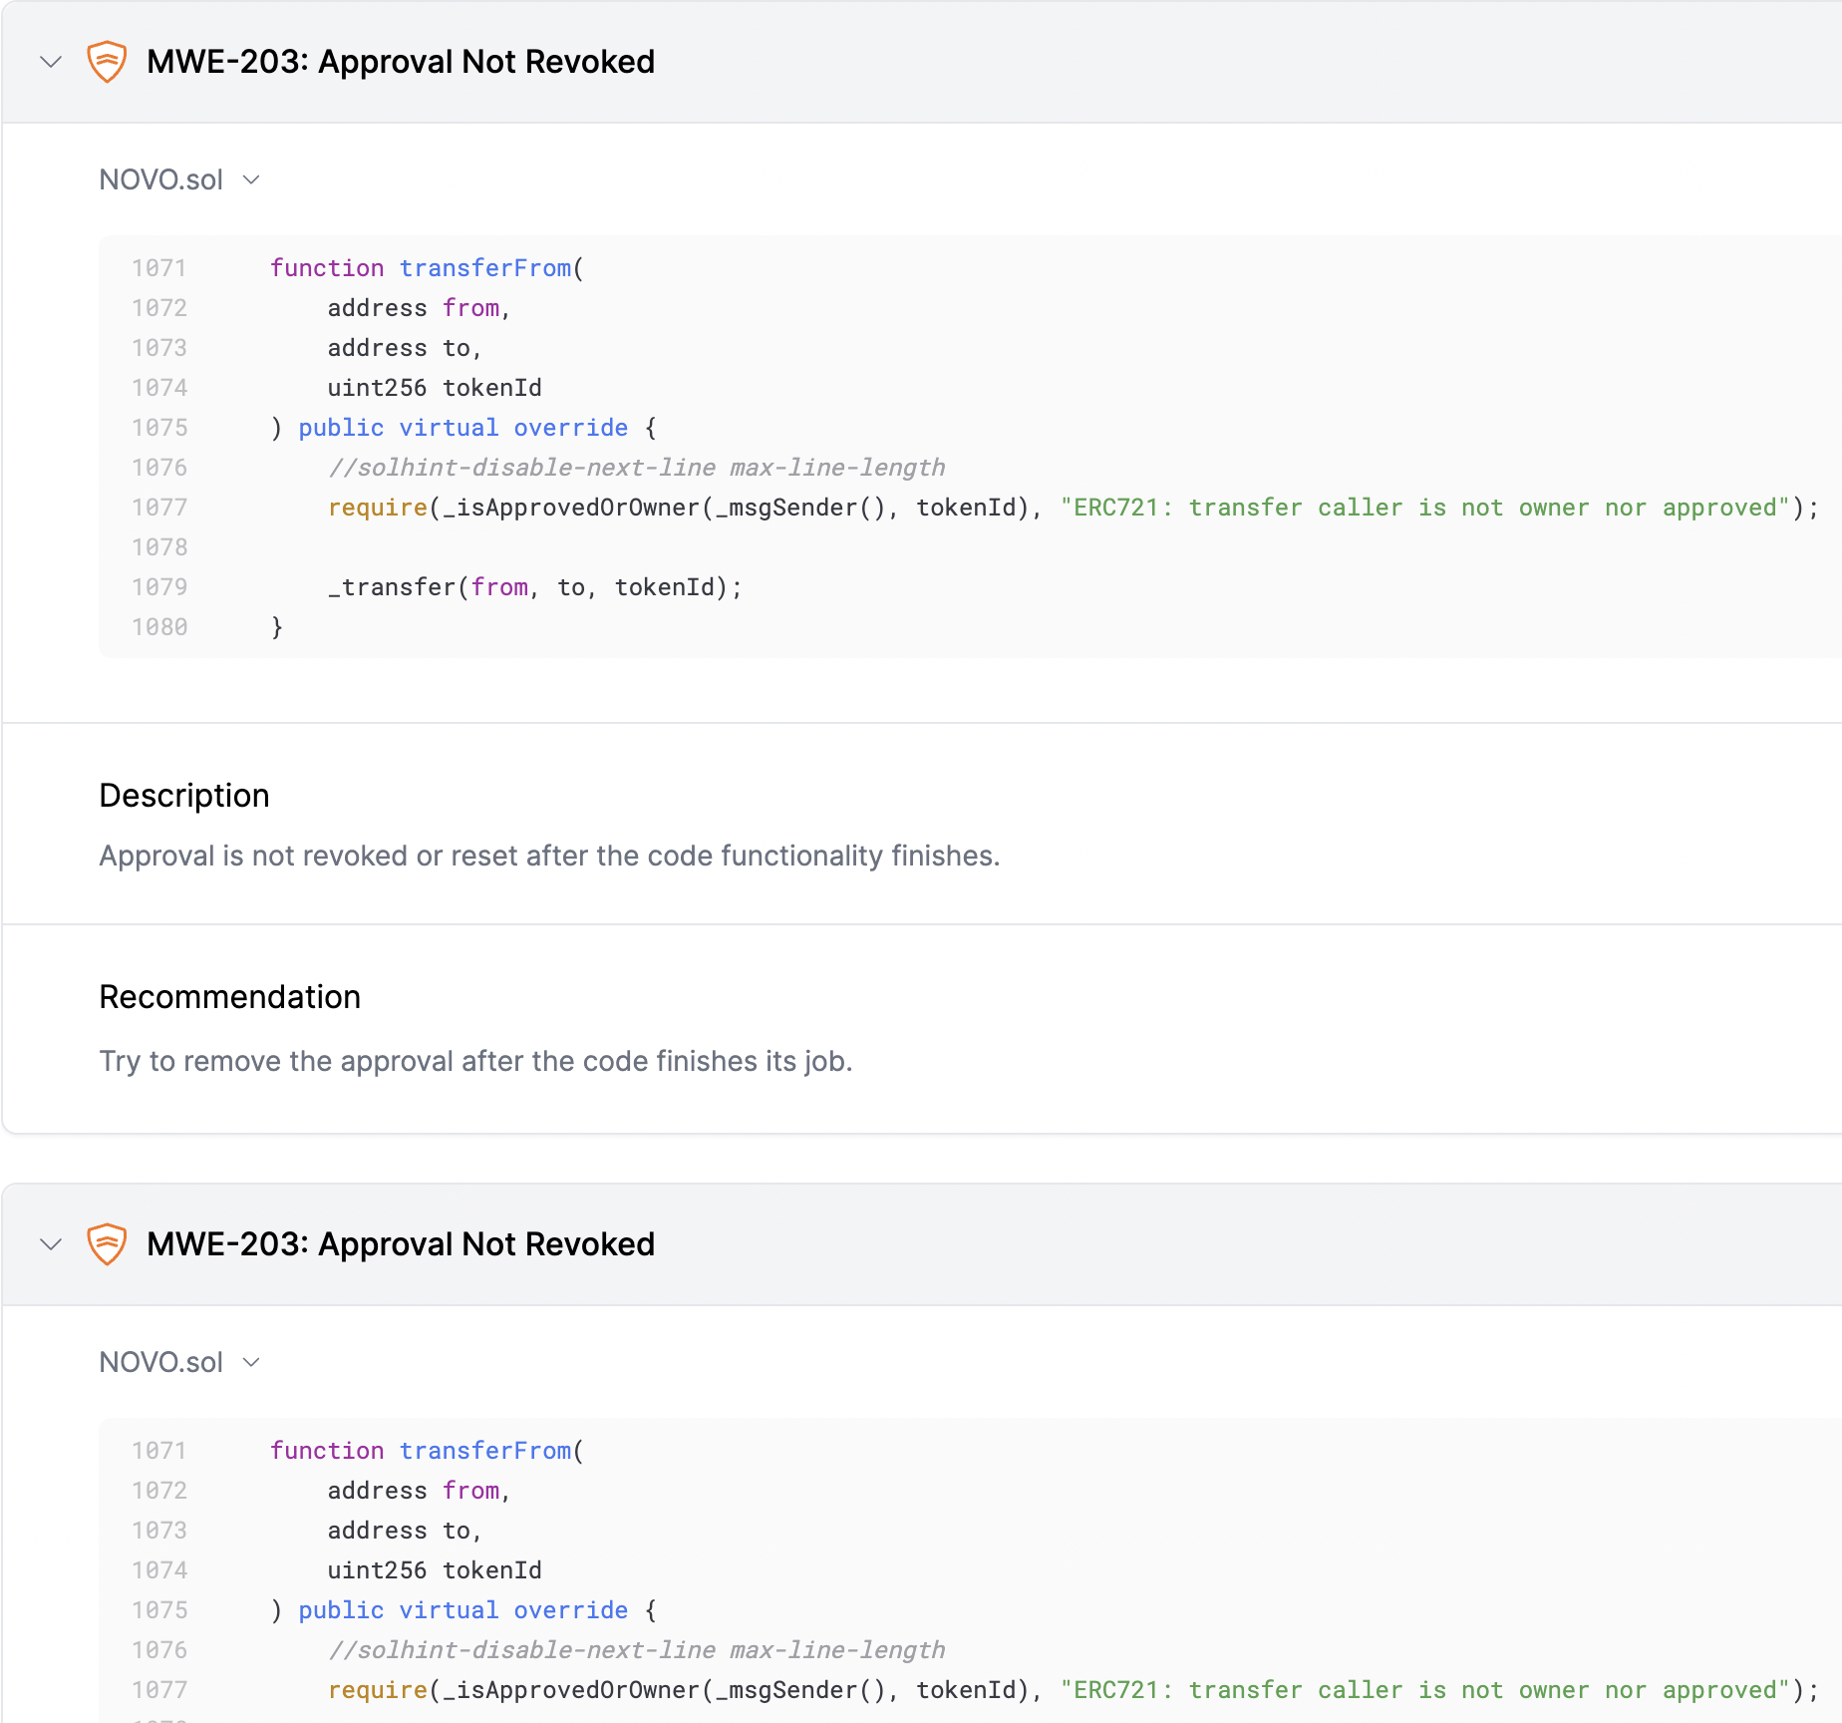Click 'public virtual override' in the first code block
This screenshot has width=1842, height=1723.
click(x=463, y=428)
